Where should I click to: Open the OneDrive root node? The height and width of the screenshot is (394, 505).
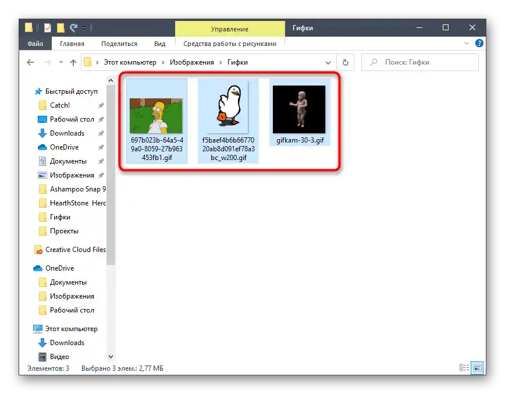tap(59, 268)
